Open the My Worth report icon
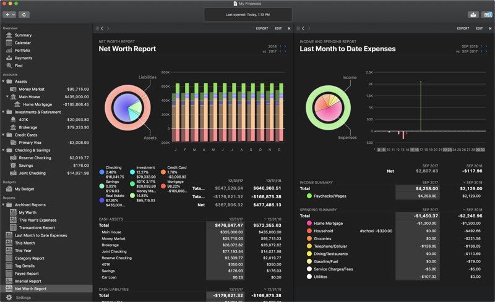This screenshot has height=302, width=495. tap(13, 212)
